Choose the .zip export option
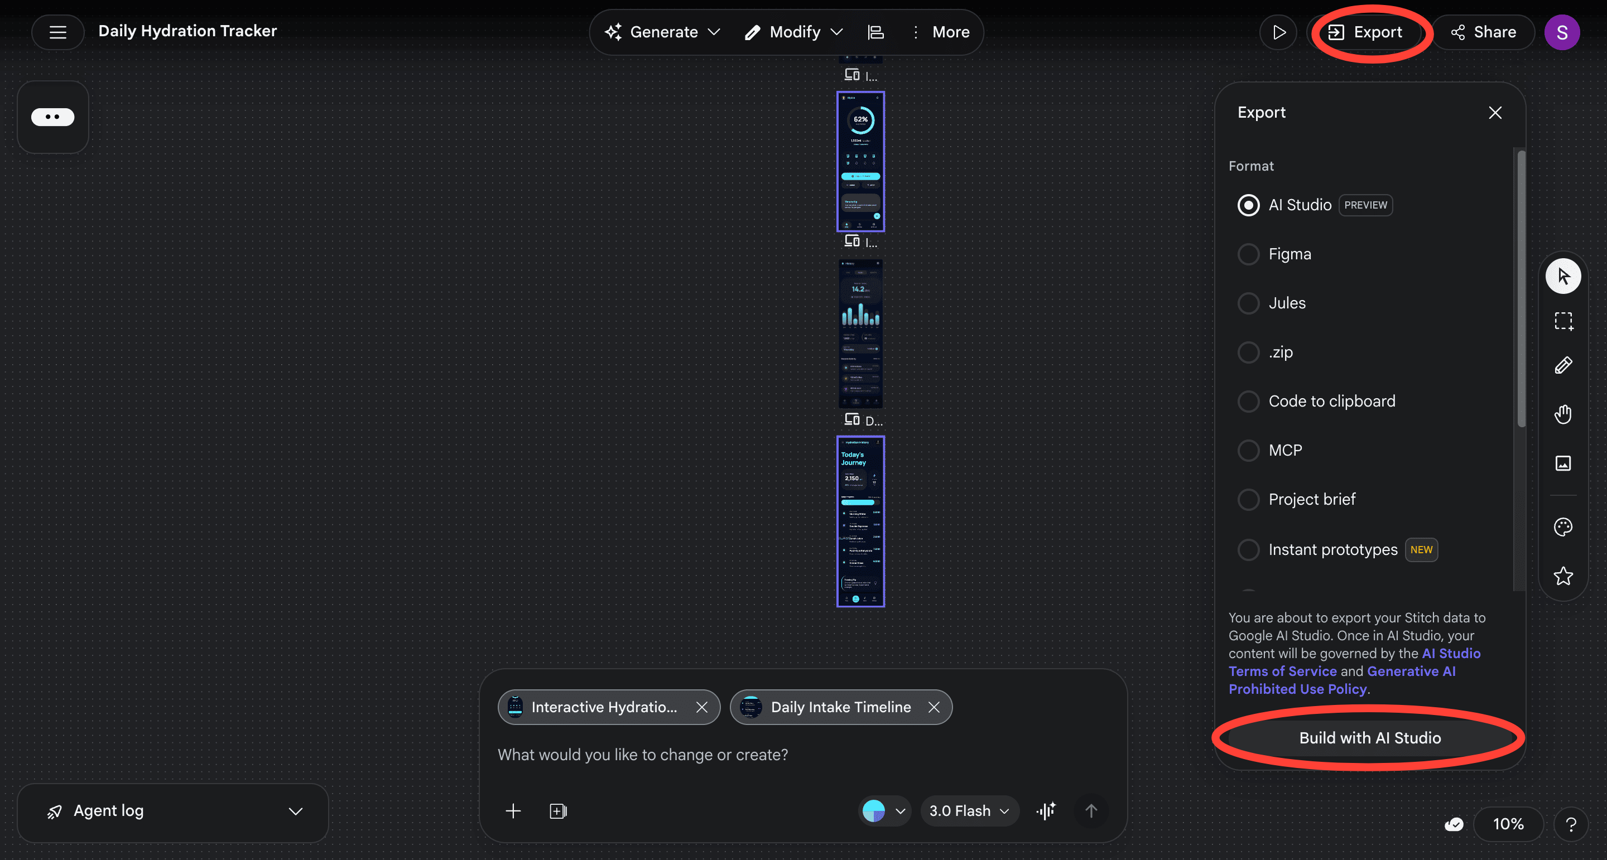This screenshot has height=860, width=1607. tap(1249, 352)
